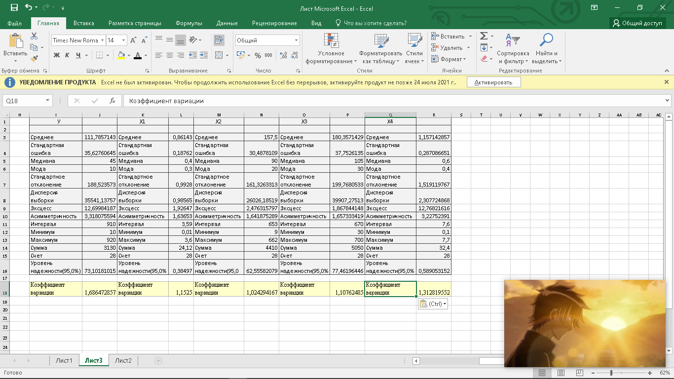Click the Borders icon
Screen dimensions: 674x379
pos(99,55)
